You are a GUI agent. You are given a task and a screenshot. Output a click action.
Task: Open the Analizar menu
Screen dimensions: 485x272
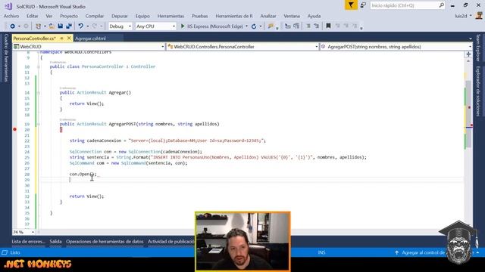(x=268, y=16)
